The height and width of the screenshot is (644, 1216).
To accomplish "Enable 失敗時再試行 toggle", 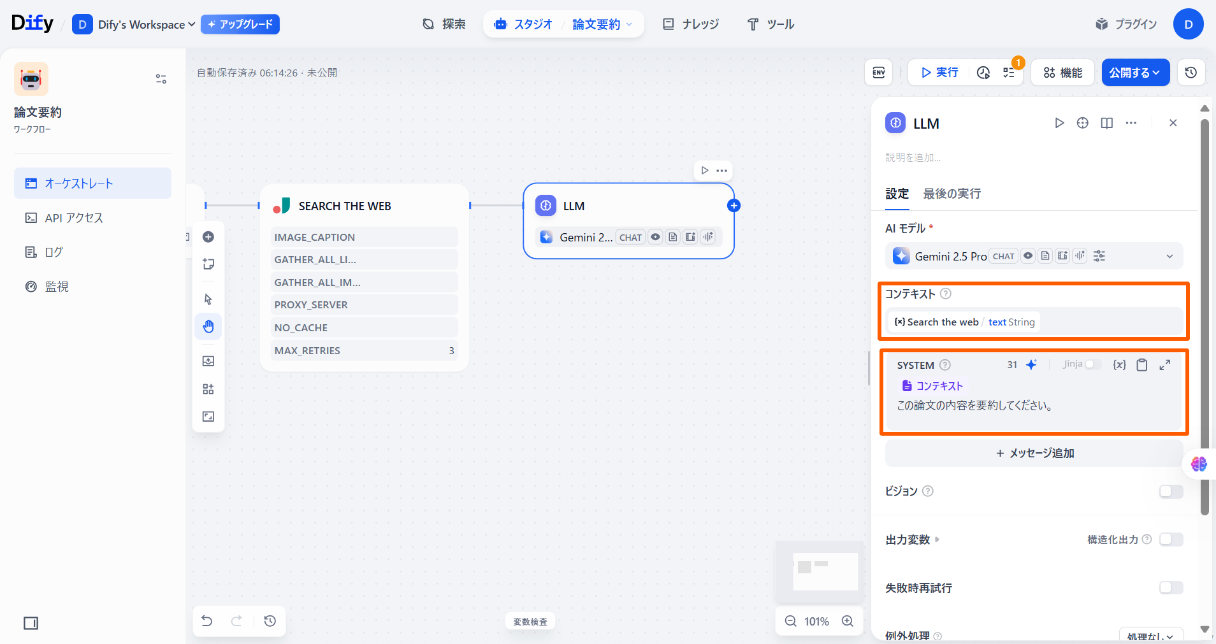I will coord(1171,588).
